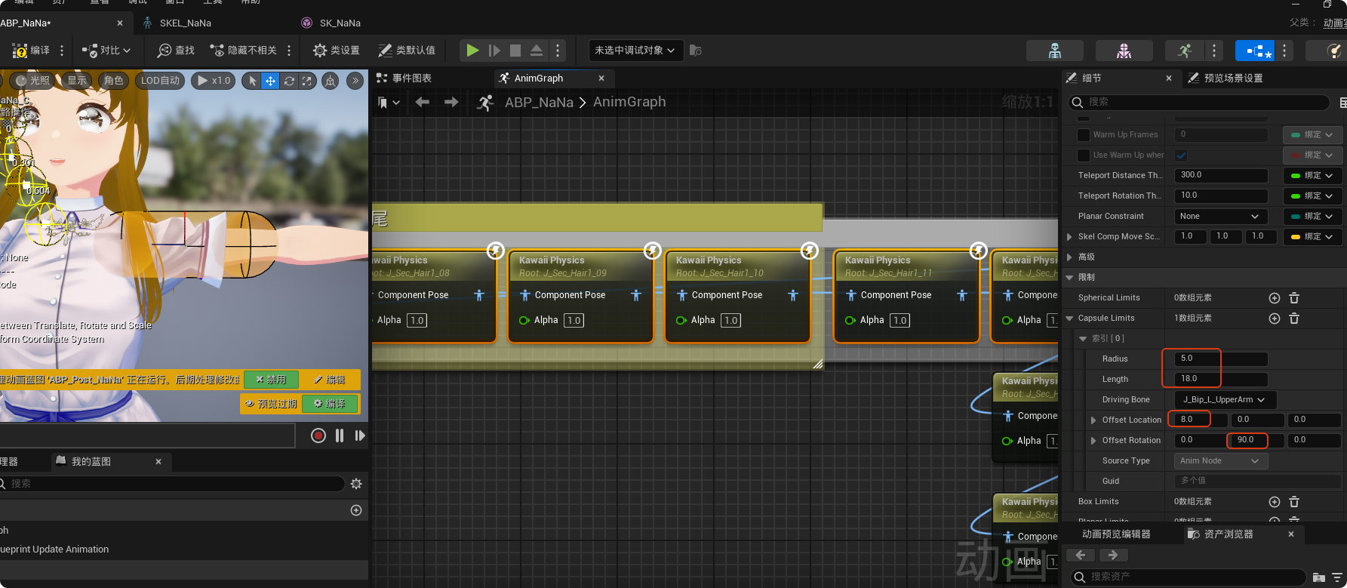This screenshot has height=588, width=1347.
Task: Switch to Skeletal Mesh editor mode icon
Action: click(x=1124, y=51)
